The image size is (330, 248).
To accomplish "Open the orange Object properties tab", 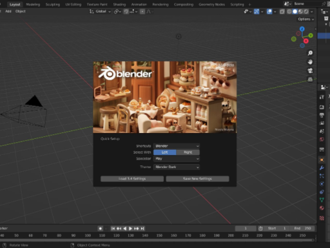I will click(x=322, y=160).
